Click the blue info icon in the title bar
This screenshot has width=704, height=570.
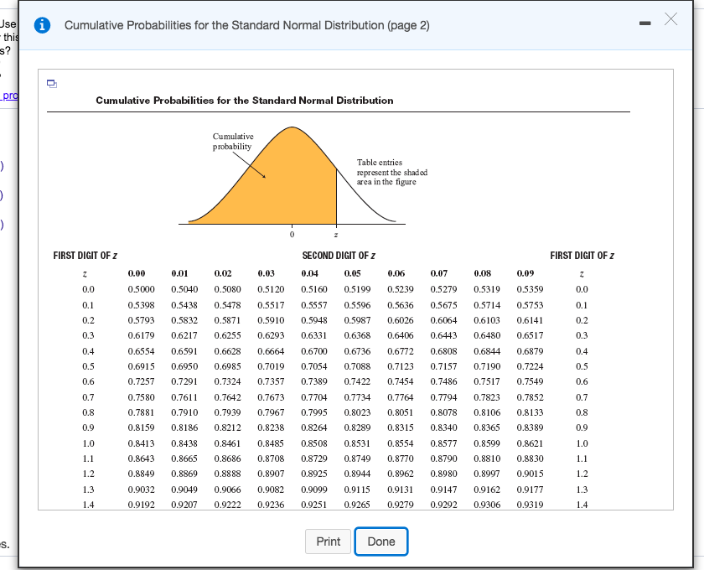(x=42, y=25)
